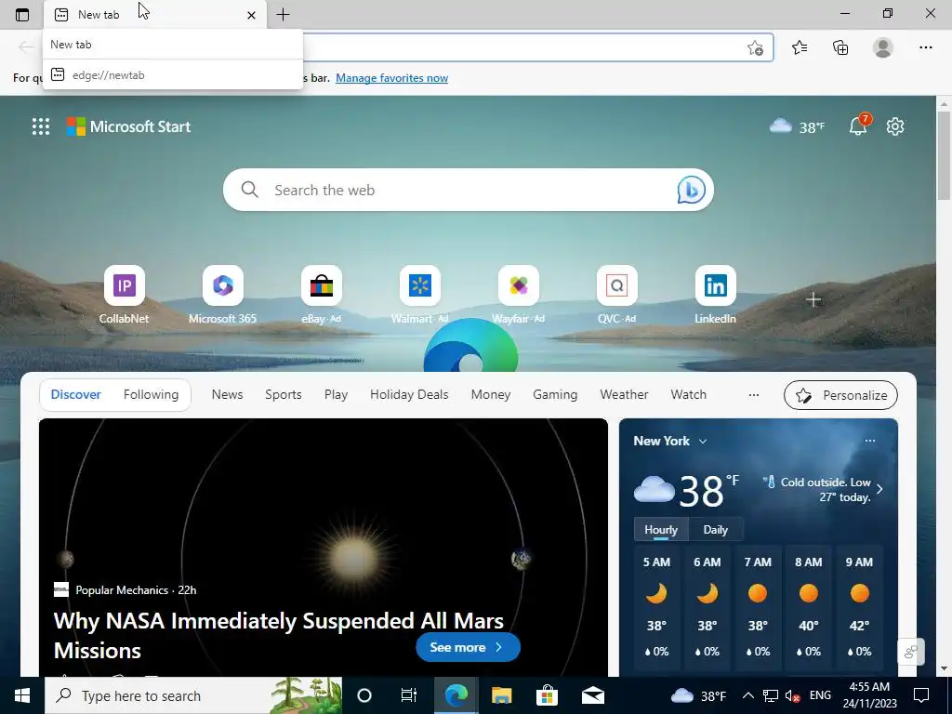Viewport: 952px width, 714px height.
Task: Open the tab actions menu icon
Action: pos(22,15)
